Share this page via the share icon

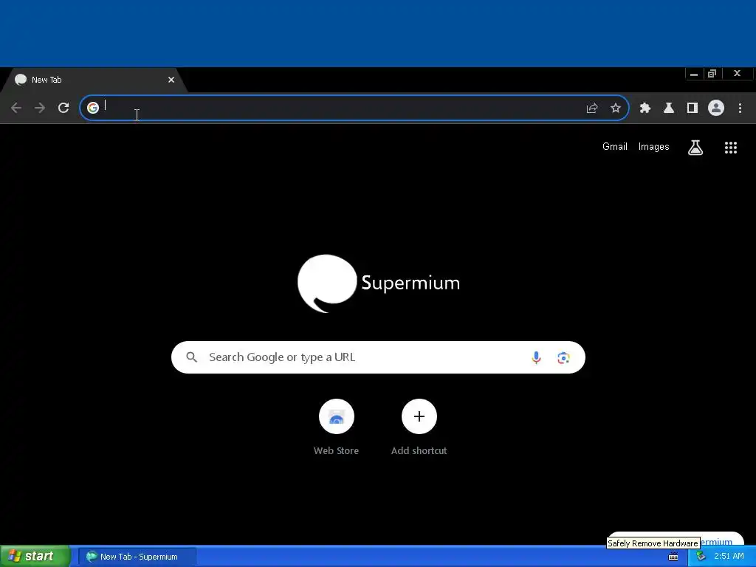(592, 108)
